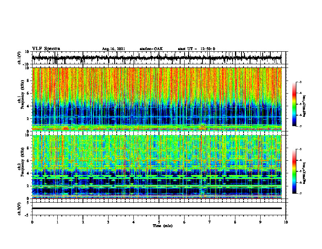Click the ch.2 spectrogram color scale bar
This screenshot has height=249, width=322.
pyautogui.click(x=294, y=171)
